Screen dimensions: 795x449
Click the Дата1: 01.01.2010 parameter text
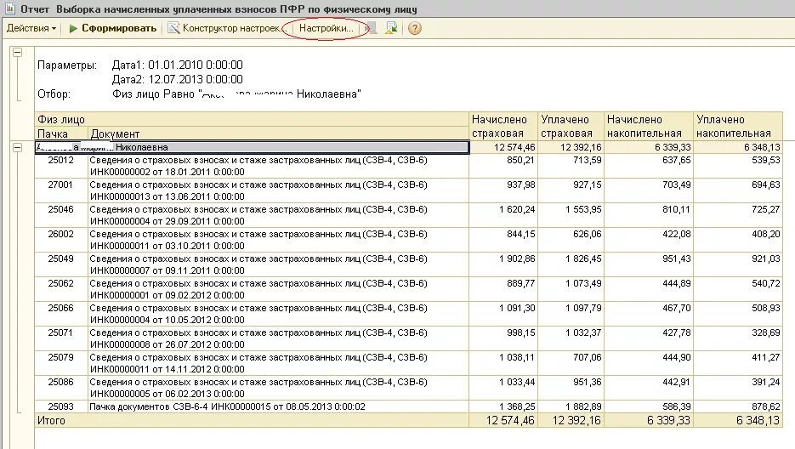point(178,65)
